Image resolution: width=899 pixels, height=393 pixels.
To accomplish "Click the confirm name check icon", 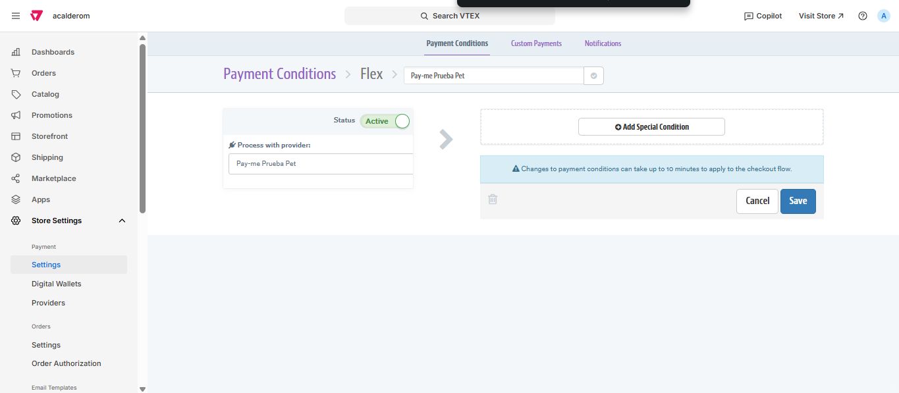I will (x=593, y=76).
